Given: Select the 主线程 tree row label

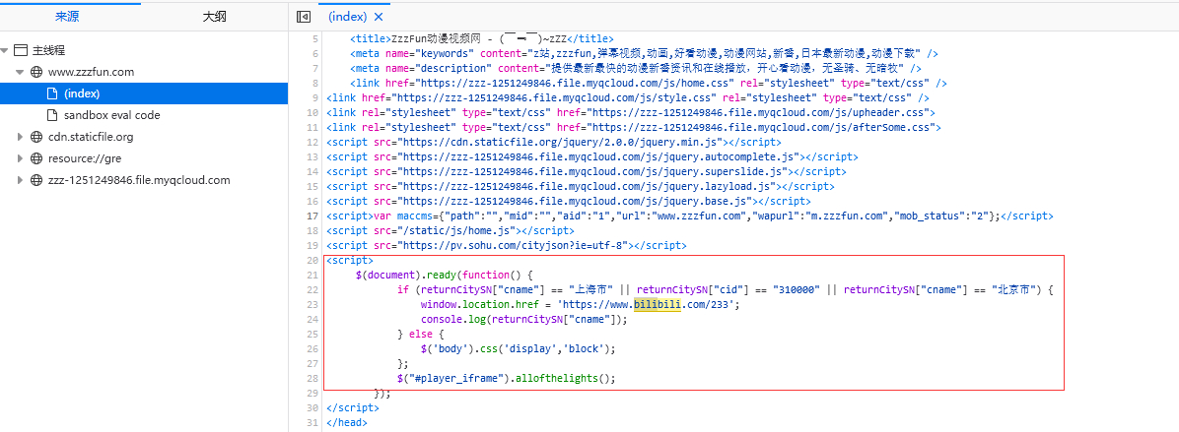Looking at the screenshot, I should [49, 51].
